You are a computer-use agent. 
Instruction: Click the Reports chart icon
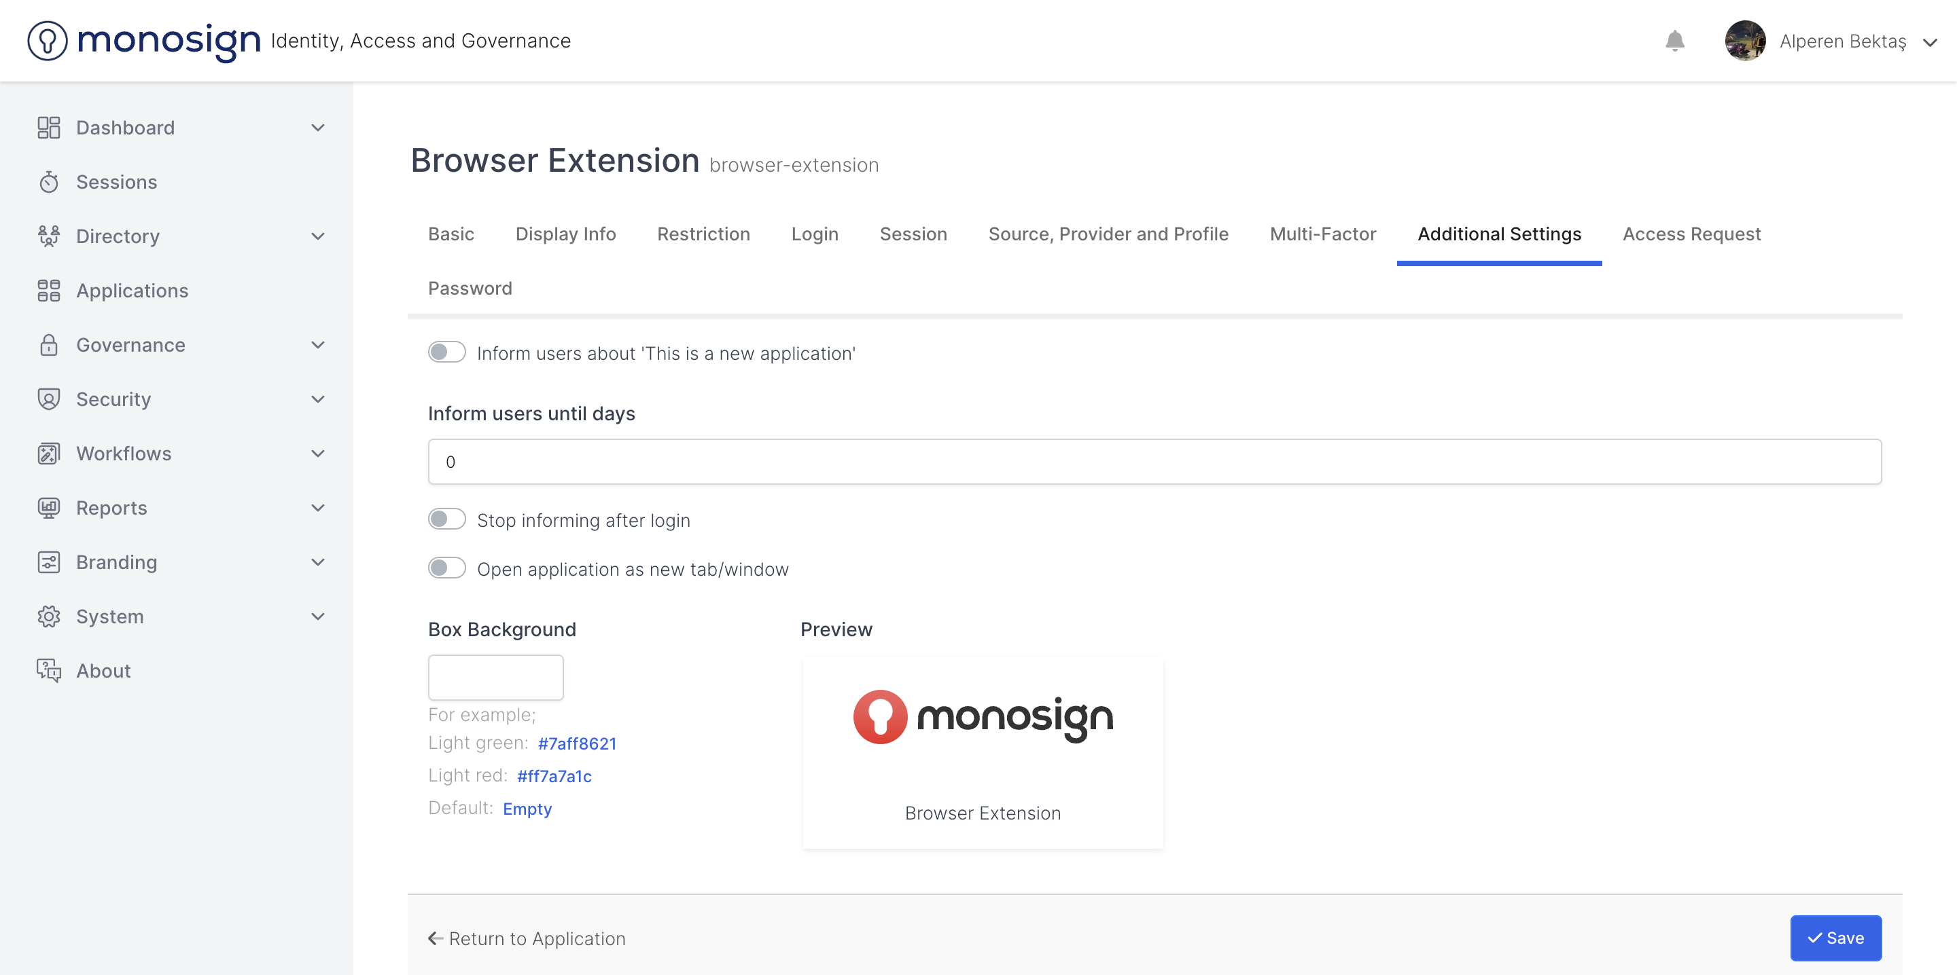point(49,508)
